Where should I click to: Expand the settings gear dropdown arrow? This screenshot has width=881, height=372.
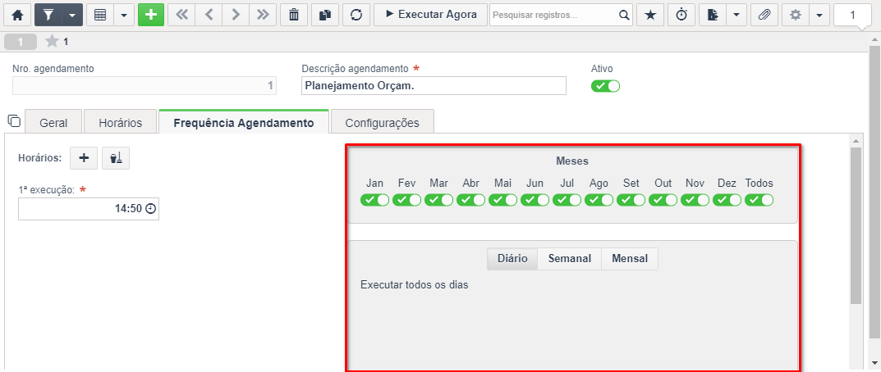pyautogui.click(x=819, y=15)
